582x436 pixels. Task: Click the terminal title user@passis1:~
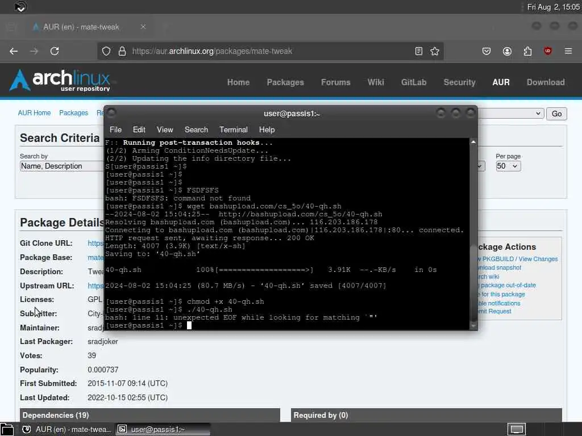[x=292, y=114]
